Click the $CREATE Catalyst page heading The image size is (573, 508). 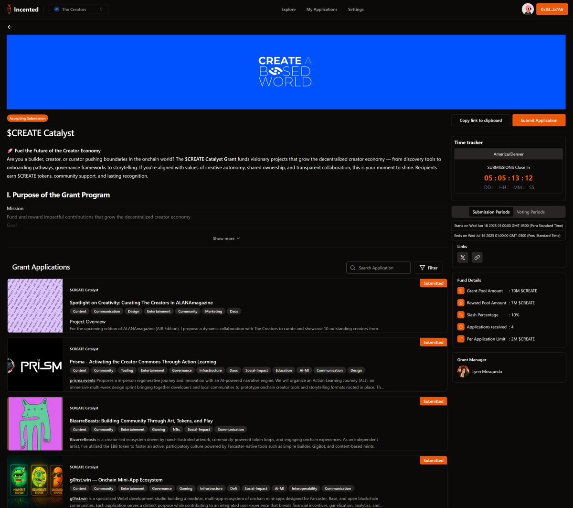coord(41,133)
